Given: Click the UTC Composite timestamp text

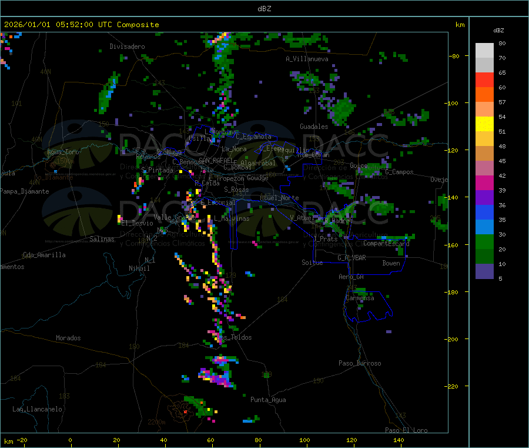Looking at the screenshot, I should pyautogui.click(x=81, y=25).
